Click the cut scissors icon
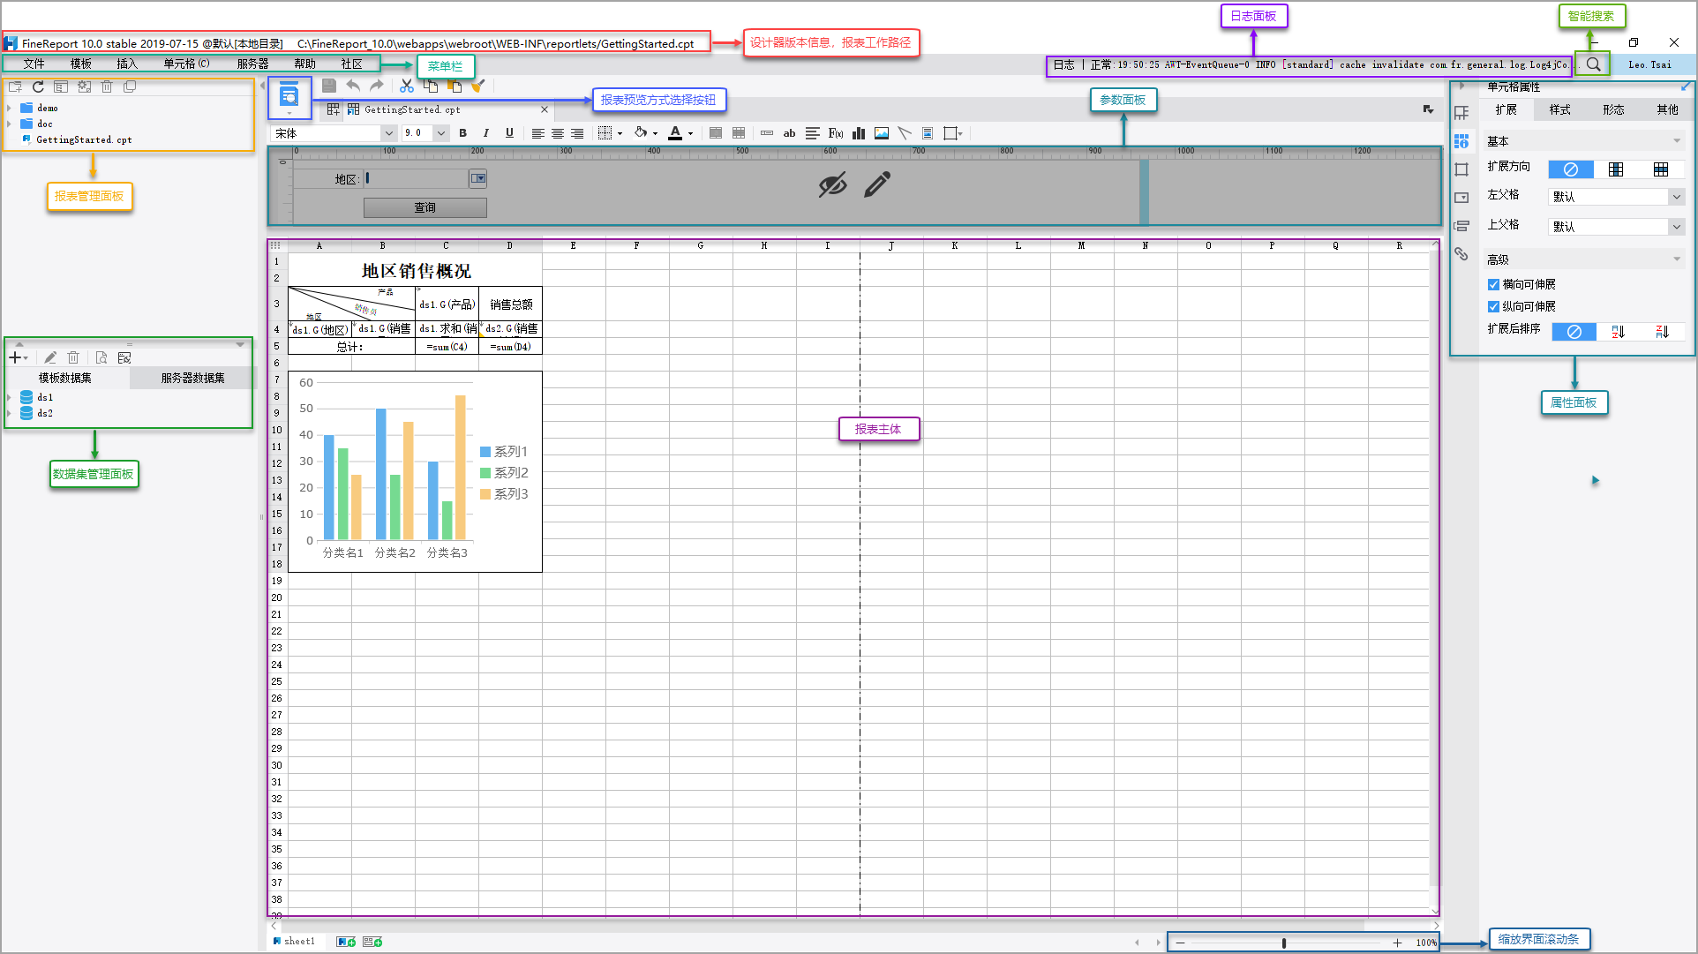 [x=406, y=86]
